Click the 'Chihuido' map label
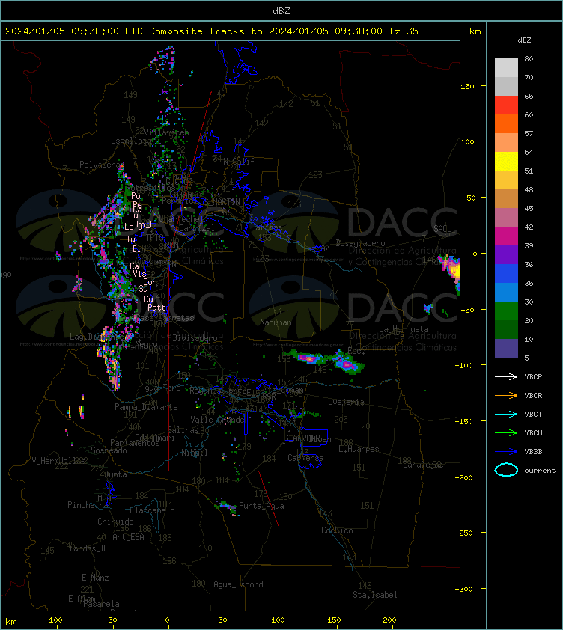 click(x=115, y=522)
